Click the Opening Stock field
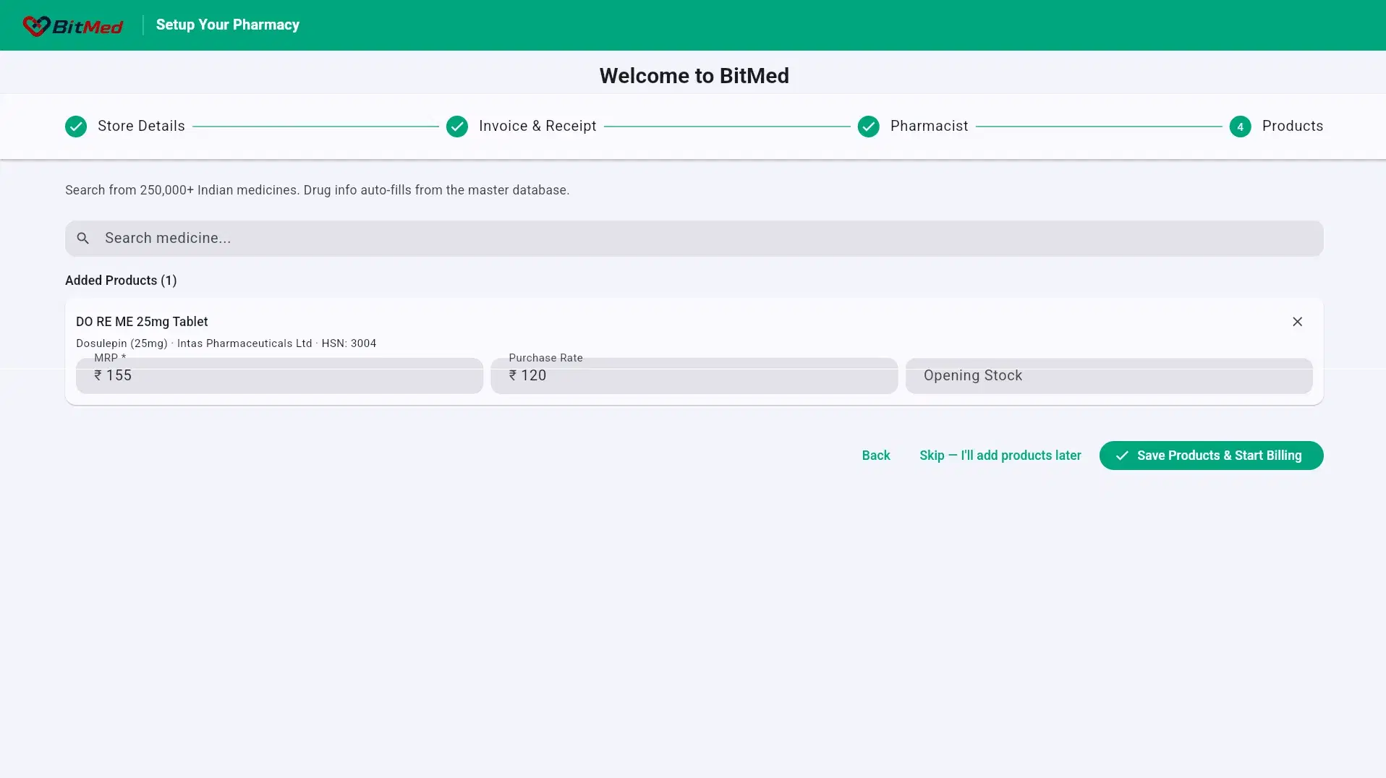 point(1109,375)
